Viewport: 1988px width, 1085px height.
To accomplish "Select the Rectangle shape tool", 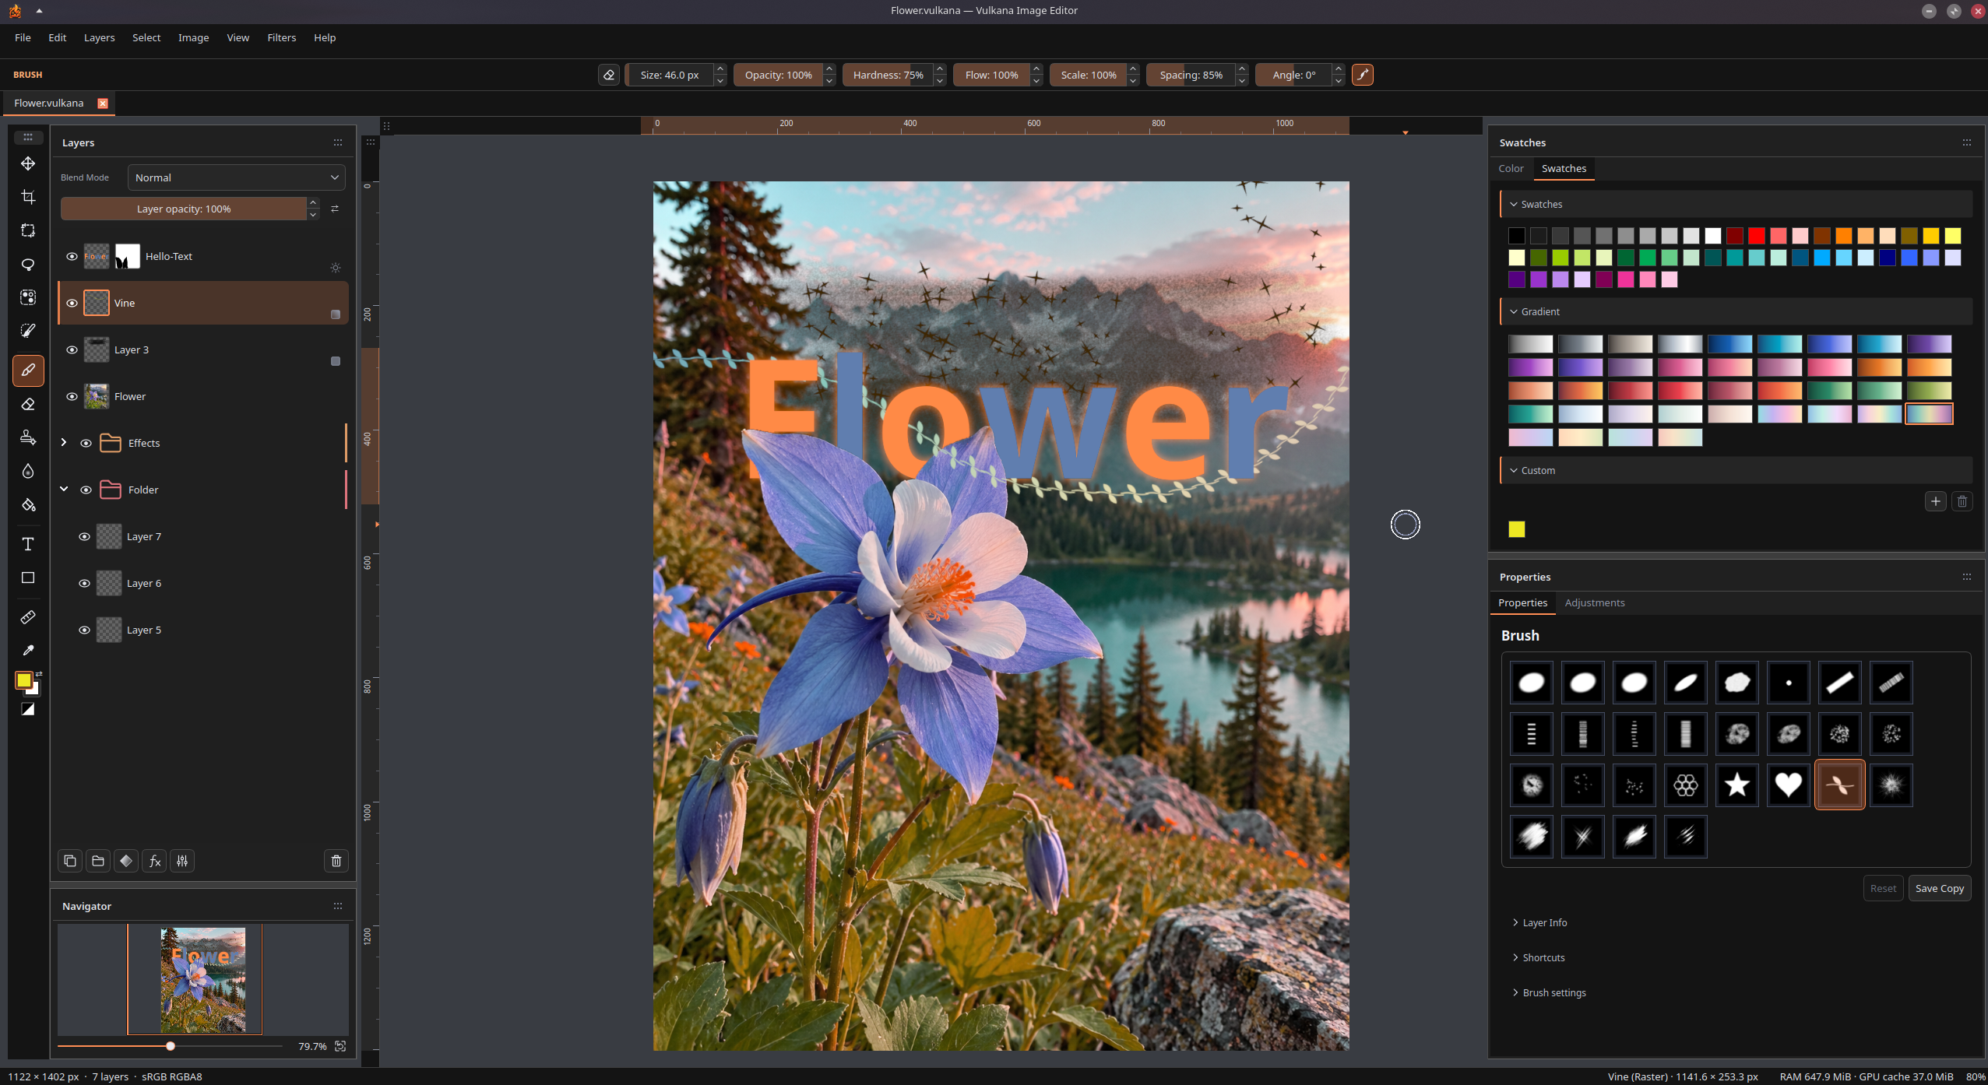I will 28,578.
